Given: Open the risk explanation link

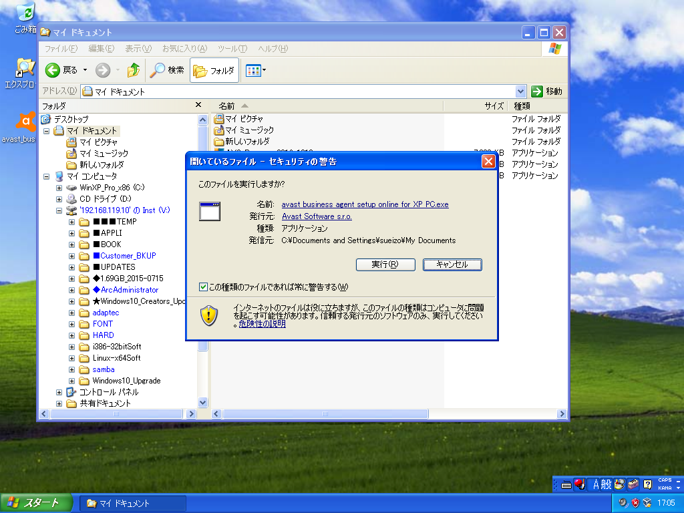Looking at the screenshot, I should point(262,324).
